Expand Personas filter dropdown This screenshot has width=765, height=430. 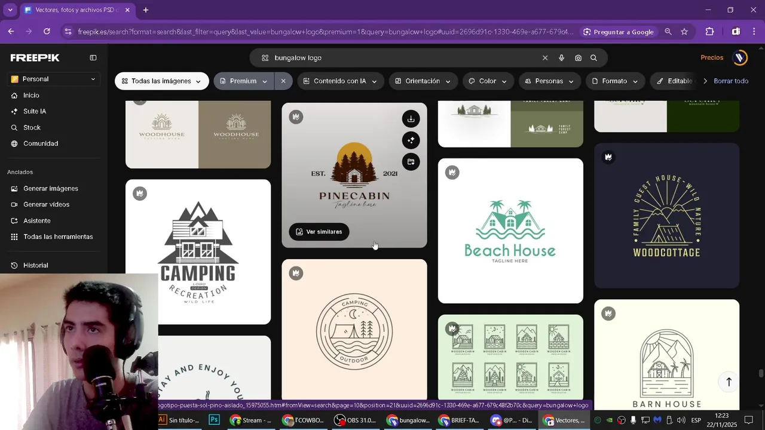point(550,81)
